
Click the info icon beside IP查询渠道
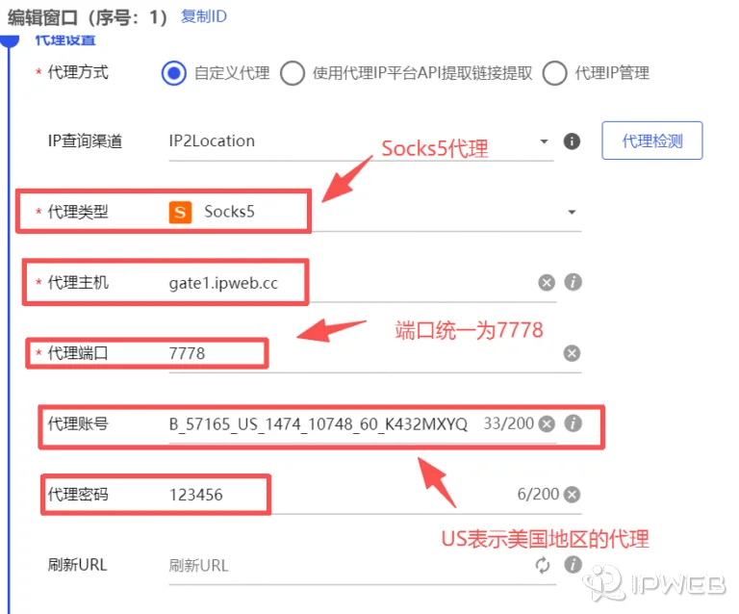(572, 141)
